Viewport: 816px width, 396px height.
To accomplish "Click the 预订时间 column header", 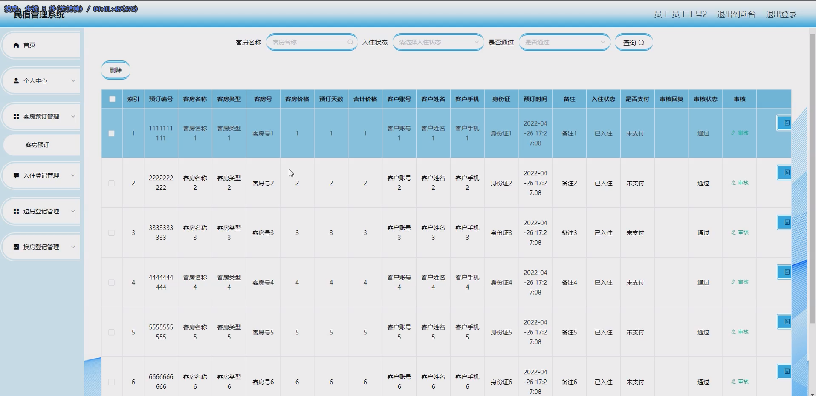I will 535,99.
